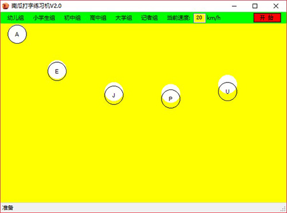Select the 幼儿组 level
287x213 pixels.
(15, 18)
